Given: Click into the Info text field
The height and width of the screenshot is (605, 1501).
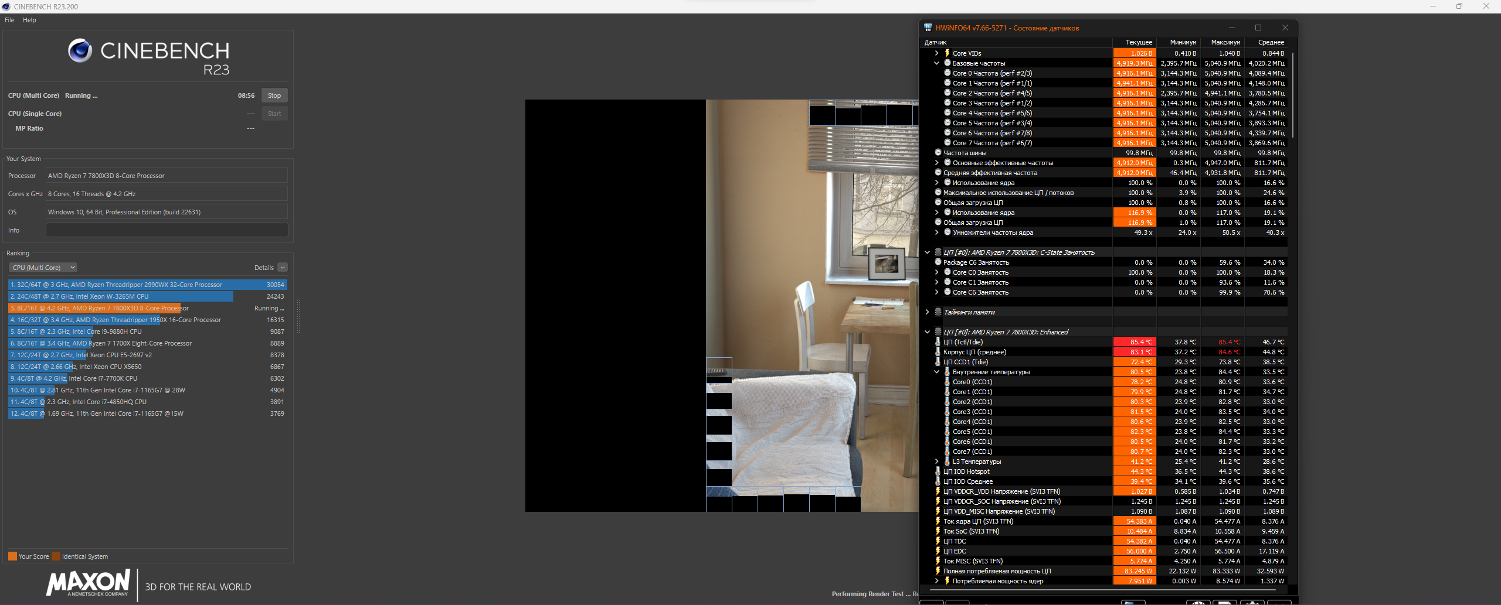Looking at the screenshot, I should [x=167, y=230].
